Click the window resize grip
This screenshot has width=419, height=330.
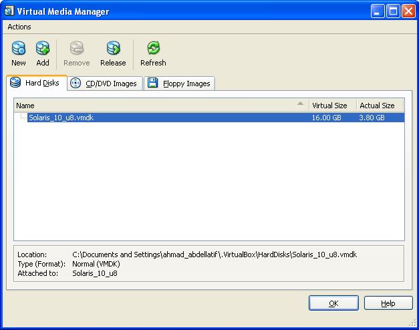click(x=412, y=323)
